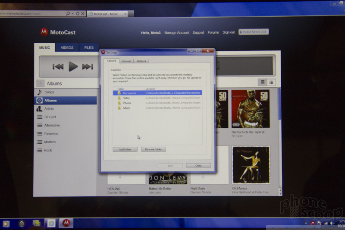Switch to the VIDEOS tab

click(x=67, y=47)
